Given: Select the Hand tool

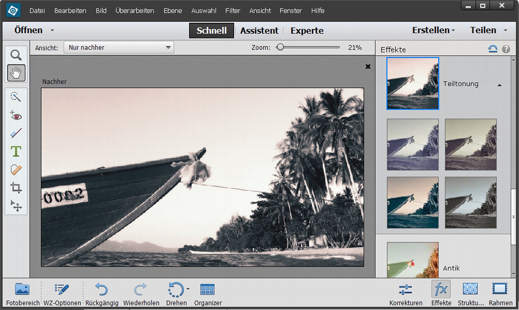Looking at the screenshot, I should [16, 73].
